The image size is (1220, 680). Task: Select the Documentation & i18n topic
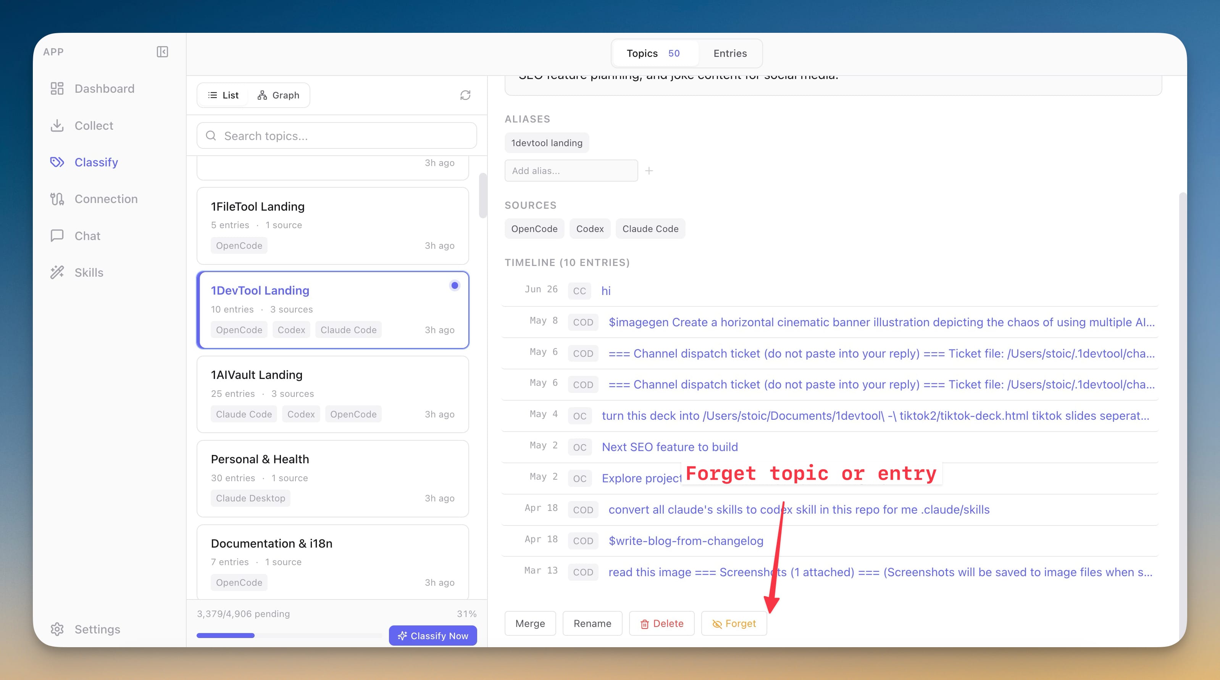pos(333,562)
